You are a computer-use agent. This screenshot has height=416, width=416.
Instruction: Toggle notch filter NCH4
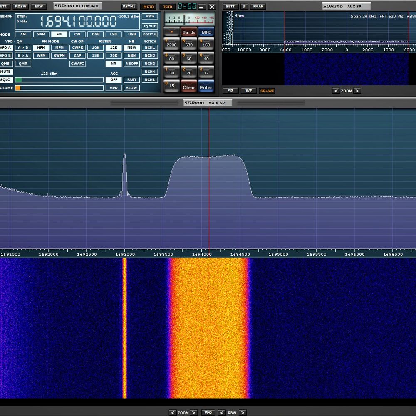(150, 72)
